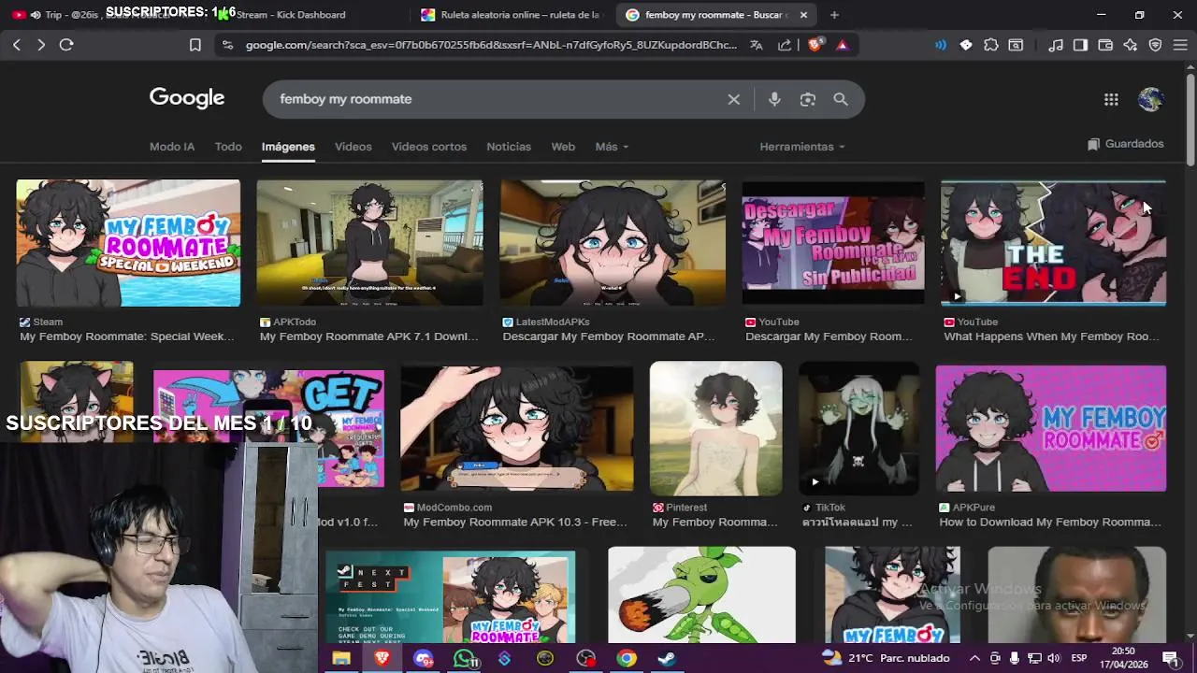1197x673 pixels.
Task: Open 'My Femboy Roommate APK 7.1 Downl...' link
Action: (368, 336)
